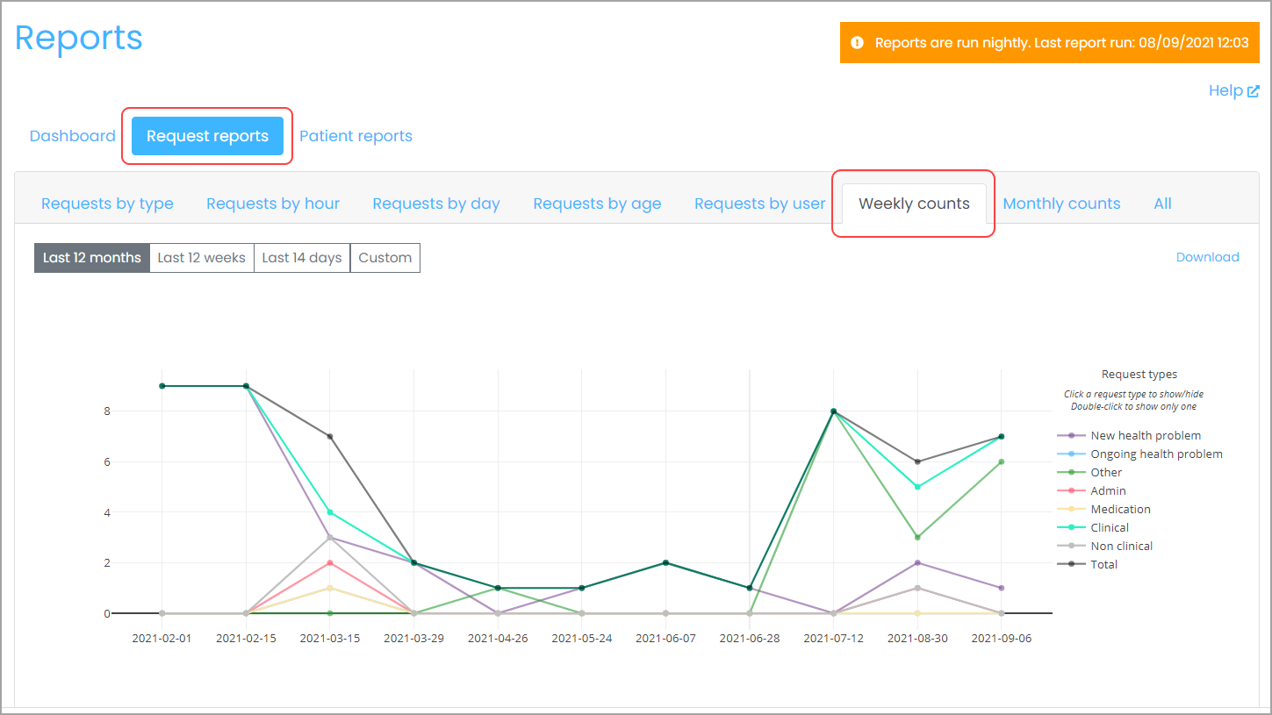The image size is (1272, 715).
Task: Click the Medication data point at 2021-03-15
Action: coord(330,588)
